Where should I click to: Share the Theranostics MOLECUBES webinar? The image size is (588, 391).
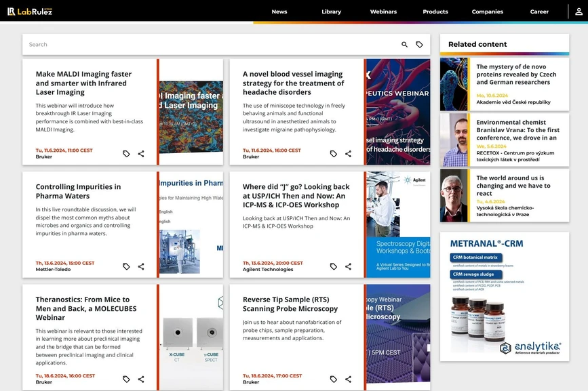click(x=141, y=379)
